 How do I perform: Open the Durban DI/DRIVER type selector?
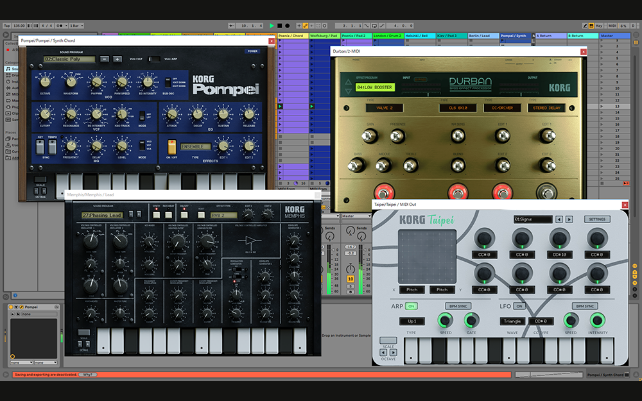[502, 108]
